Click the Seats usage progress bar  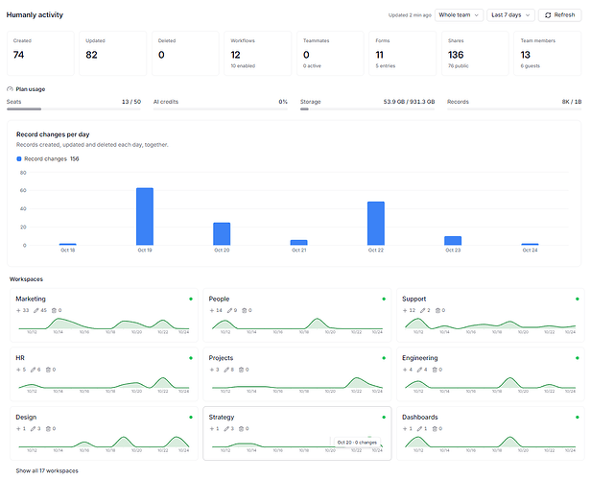pos(74,109)
